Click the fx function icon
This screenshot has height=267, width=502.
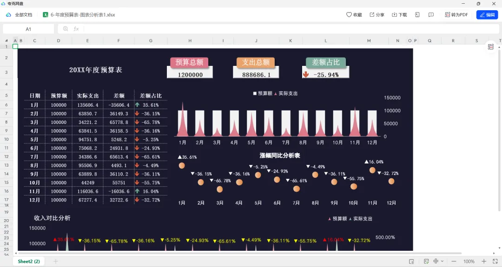coord(76,29)
